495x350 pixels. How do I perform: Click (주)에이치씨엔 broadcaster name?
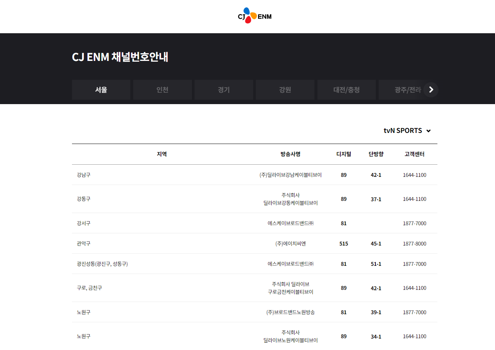tap(291, 244)
